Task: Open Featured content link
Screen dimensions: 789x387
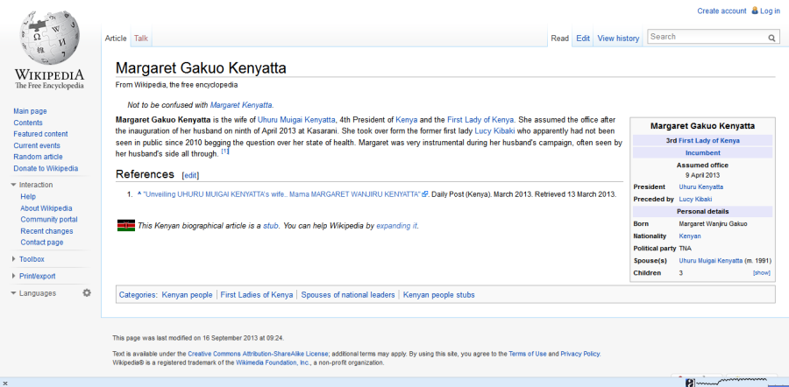Action: [x=40, y=134]
